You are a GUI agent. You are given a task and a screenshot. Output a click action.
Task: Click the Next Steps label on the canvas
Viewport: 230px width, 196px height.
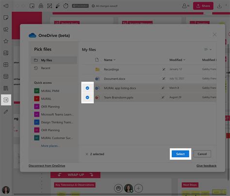click(x=190, y=185)
